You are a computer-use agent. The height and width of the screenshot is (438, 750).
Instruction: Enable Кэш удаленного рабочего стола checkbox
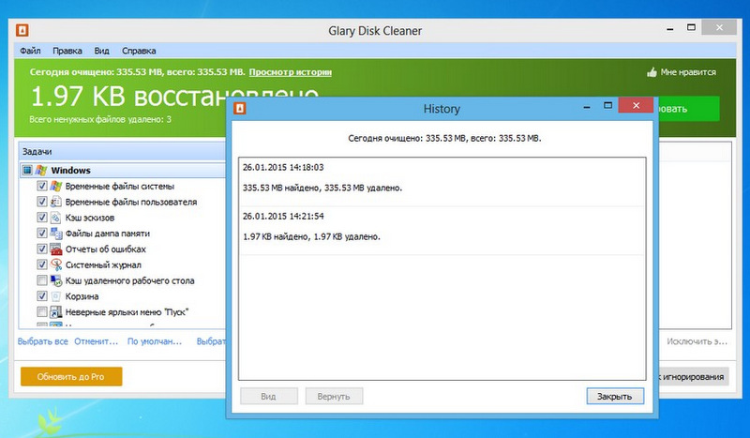[x=42, y=280]
